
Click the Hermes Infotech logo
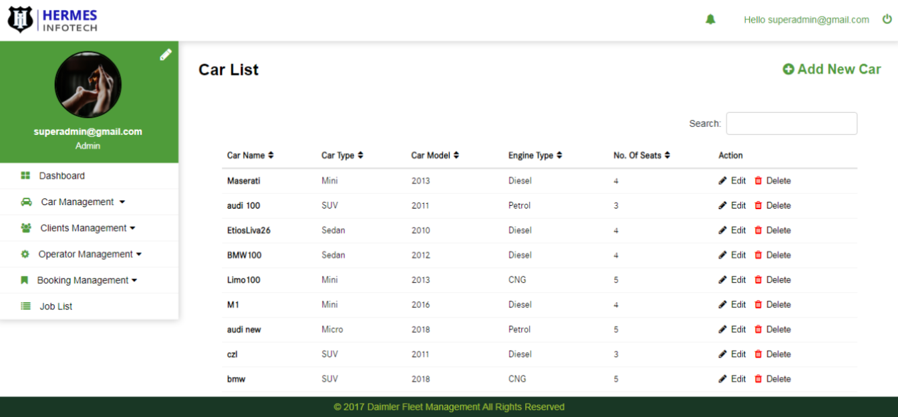[x=53, y=20]
